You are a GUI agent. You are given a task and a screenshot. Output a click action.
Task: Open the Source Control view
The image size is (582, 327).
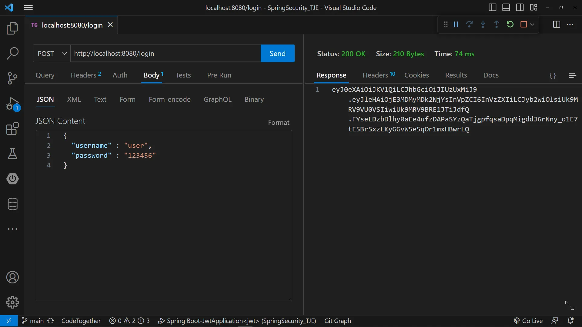tap(12, 78)
